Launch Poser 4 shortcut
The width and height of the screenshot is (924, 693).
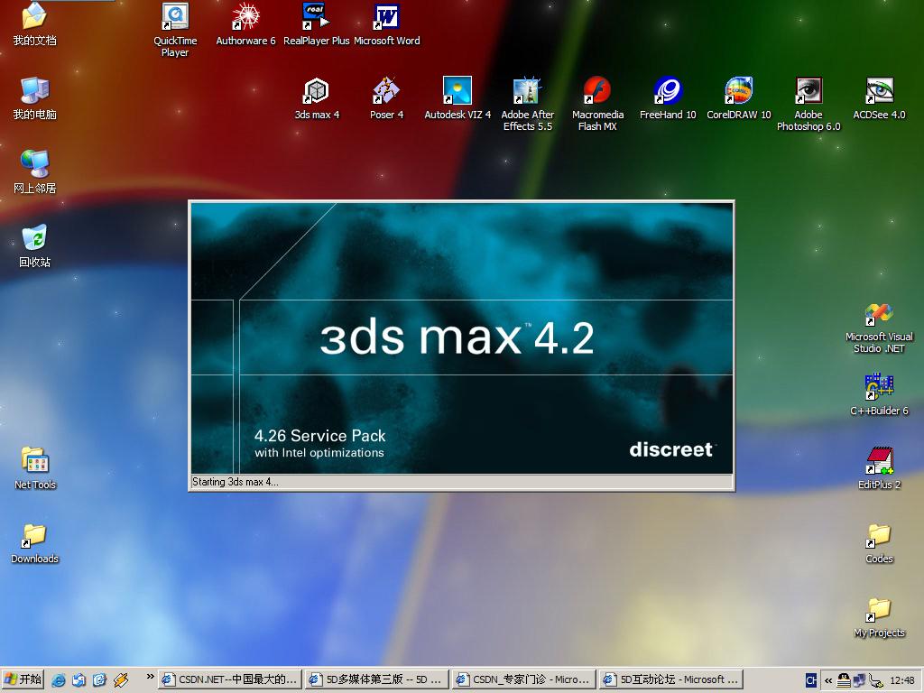pyautogui.click(x=386, y=91)
